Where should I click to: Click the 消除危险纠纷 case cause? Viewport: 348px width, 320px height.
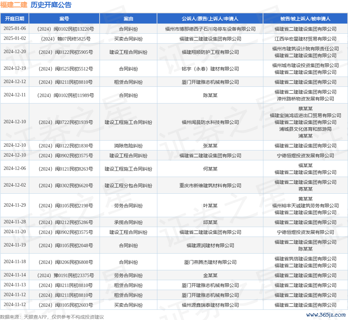(128, 146)
